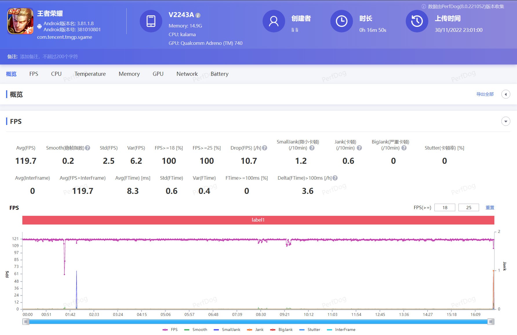Click the PerfDog version info icon
The image size is (517, 335).
point(424,6)
